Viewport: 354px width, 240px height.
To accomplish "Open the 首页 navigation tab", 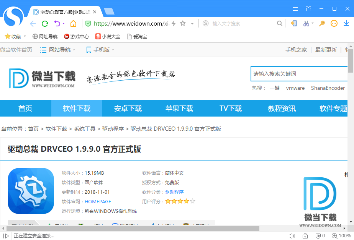I will [26, 108].
